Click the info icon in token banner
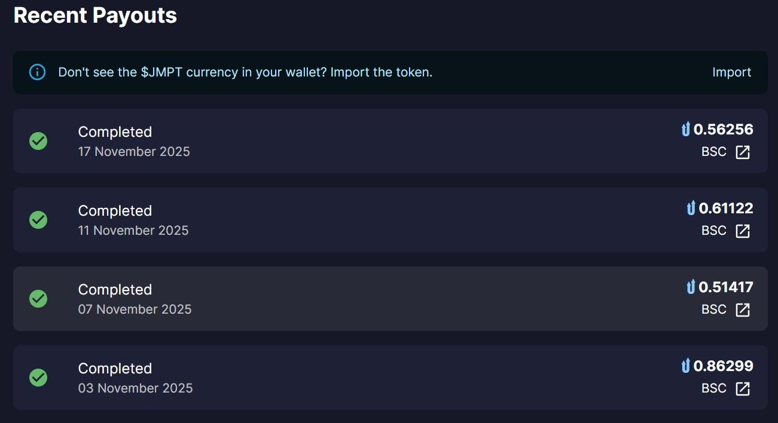This screenshot has width=778, height=423. pyautogui.click(x=37, y=72)
